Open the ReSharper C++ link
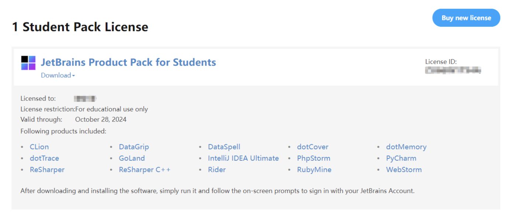The width and height of the screenshot is (512, 220). point(145,170)
